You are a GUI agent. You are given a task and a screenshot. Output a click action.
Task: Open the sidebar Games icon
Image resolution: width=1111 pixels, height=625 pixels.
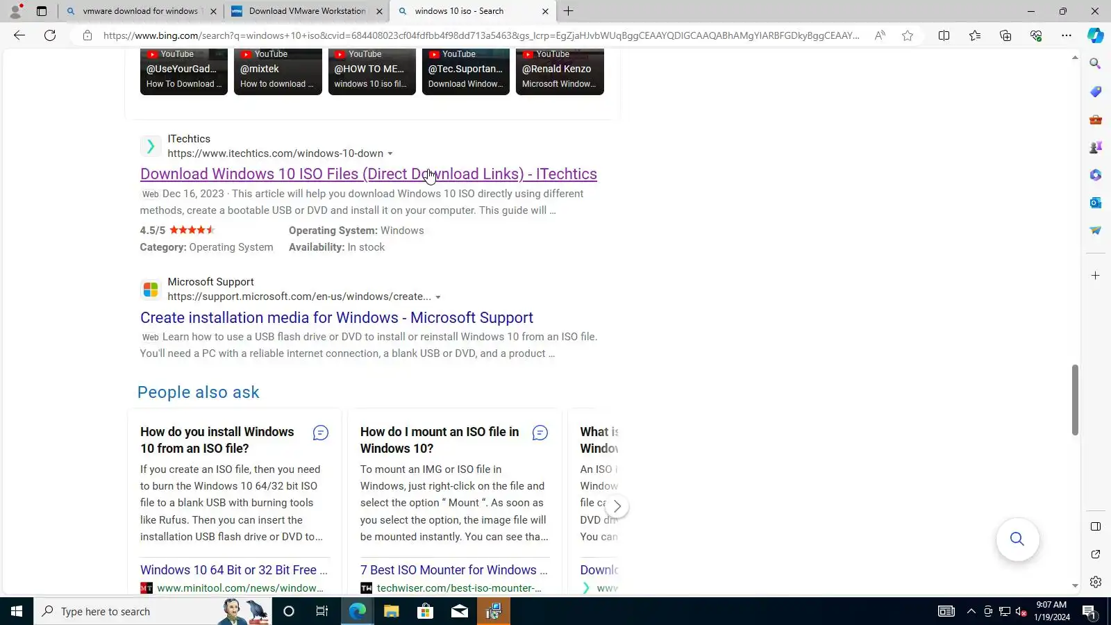(1096, 147)
